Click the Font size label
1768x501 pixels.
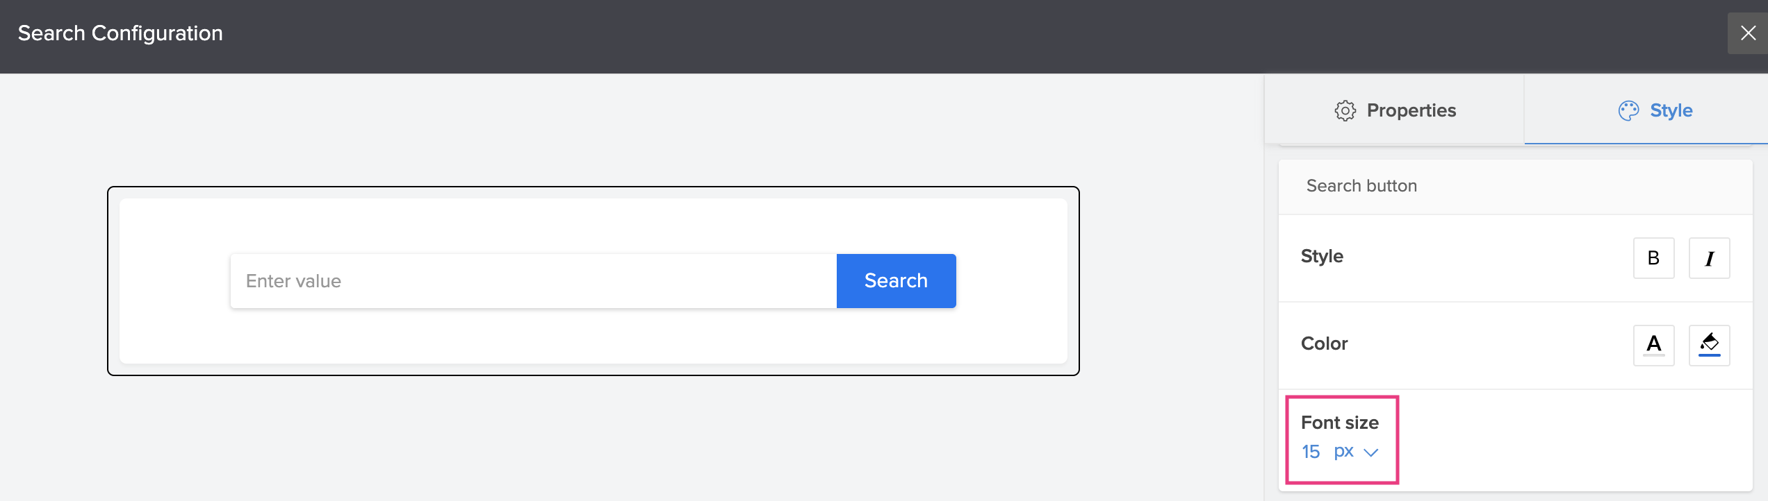tap(1339, 423)
